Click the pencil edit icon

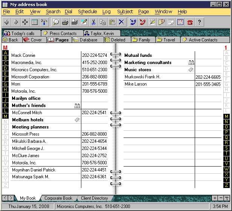tap(84, 22)
